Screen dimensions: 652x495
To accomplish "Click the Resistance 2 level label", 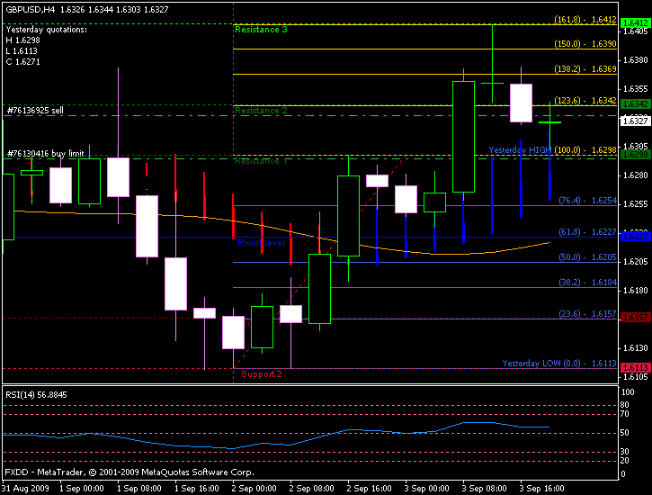I will (261, 111).
